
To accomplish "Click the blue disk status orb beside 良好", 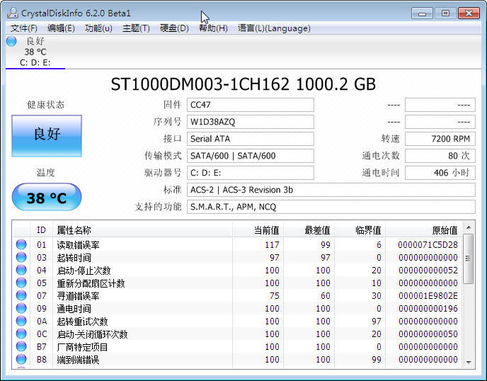I will (x=11, y=41).
